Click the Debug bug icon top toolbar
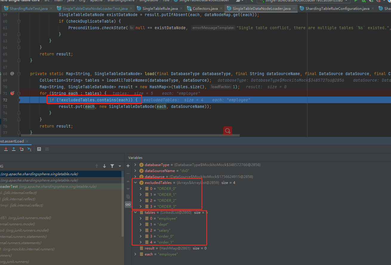This screenshot has height=265, width=391. tap(365, 1)
